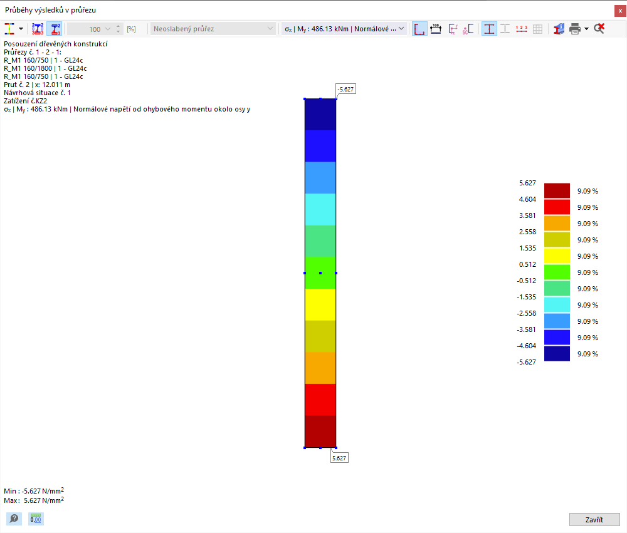Select the stress points with numbers icon
This screenshot has width=627, height=533.
coord(38,29)
